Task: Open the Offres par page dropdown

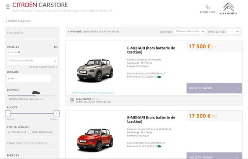Action: 233,32
